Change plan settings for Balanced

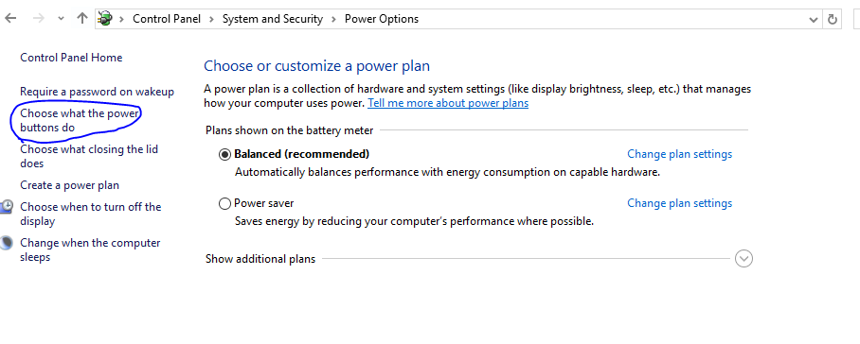679,154
